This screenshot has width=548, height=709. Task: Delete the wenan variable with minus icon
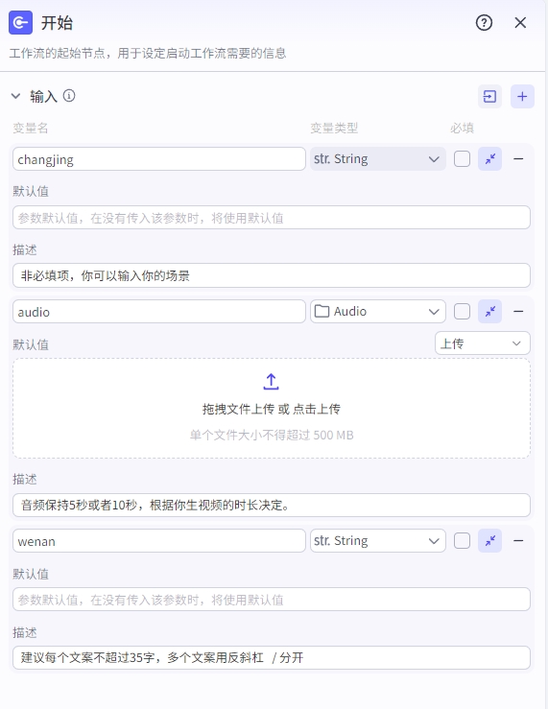coord(518,541)
